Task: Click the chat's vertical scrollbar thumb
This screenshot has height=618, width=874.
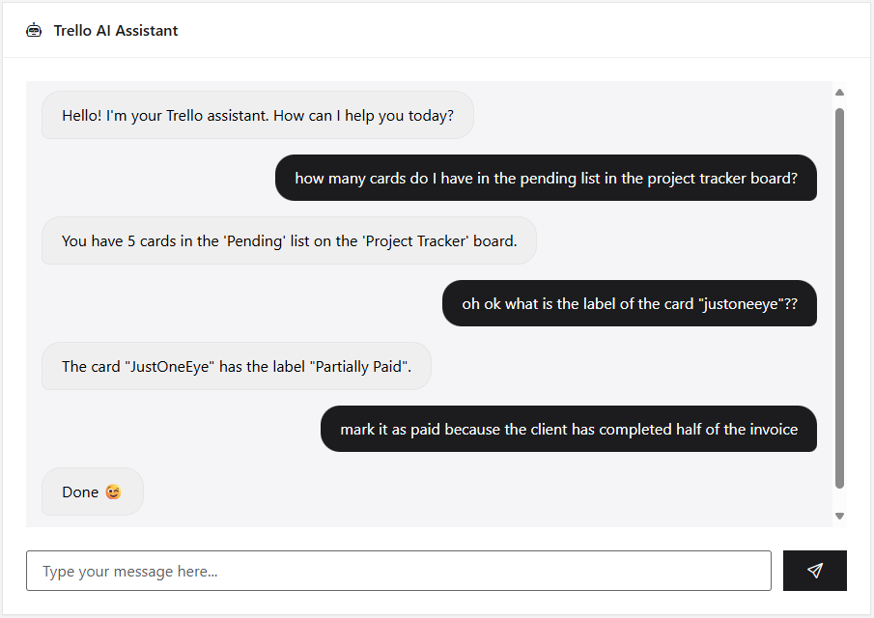Action: coord(839,297)
